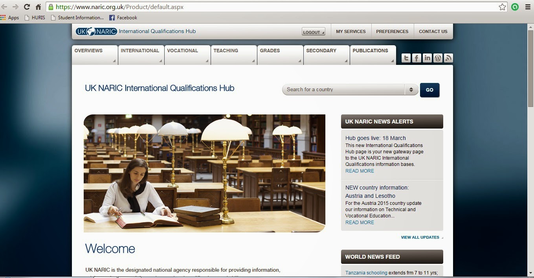The image size is (534, 278).
Task: Open MY SERVICES in the header
Action: point(350,31)
